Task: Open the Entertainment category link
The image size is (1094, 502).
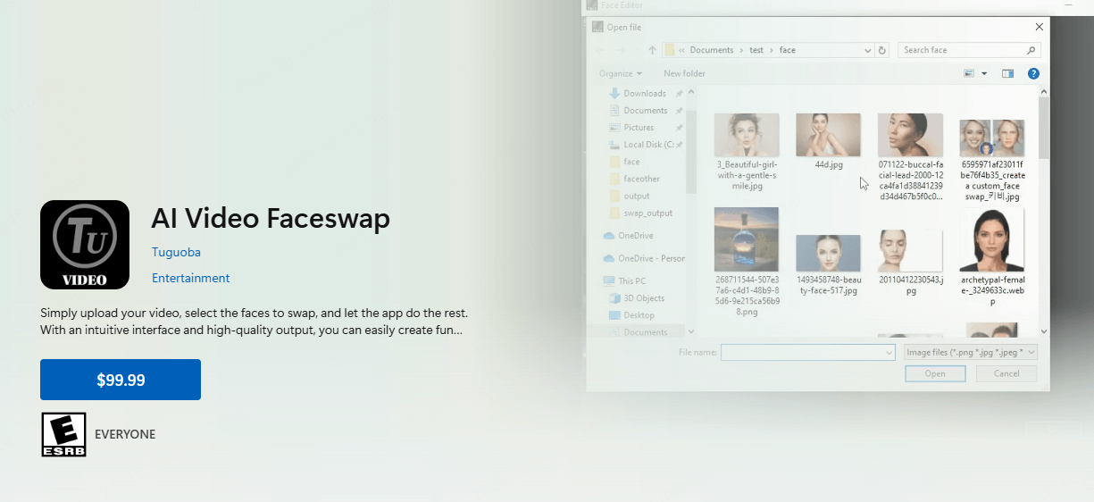Action: [x=190, y=278]
